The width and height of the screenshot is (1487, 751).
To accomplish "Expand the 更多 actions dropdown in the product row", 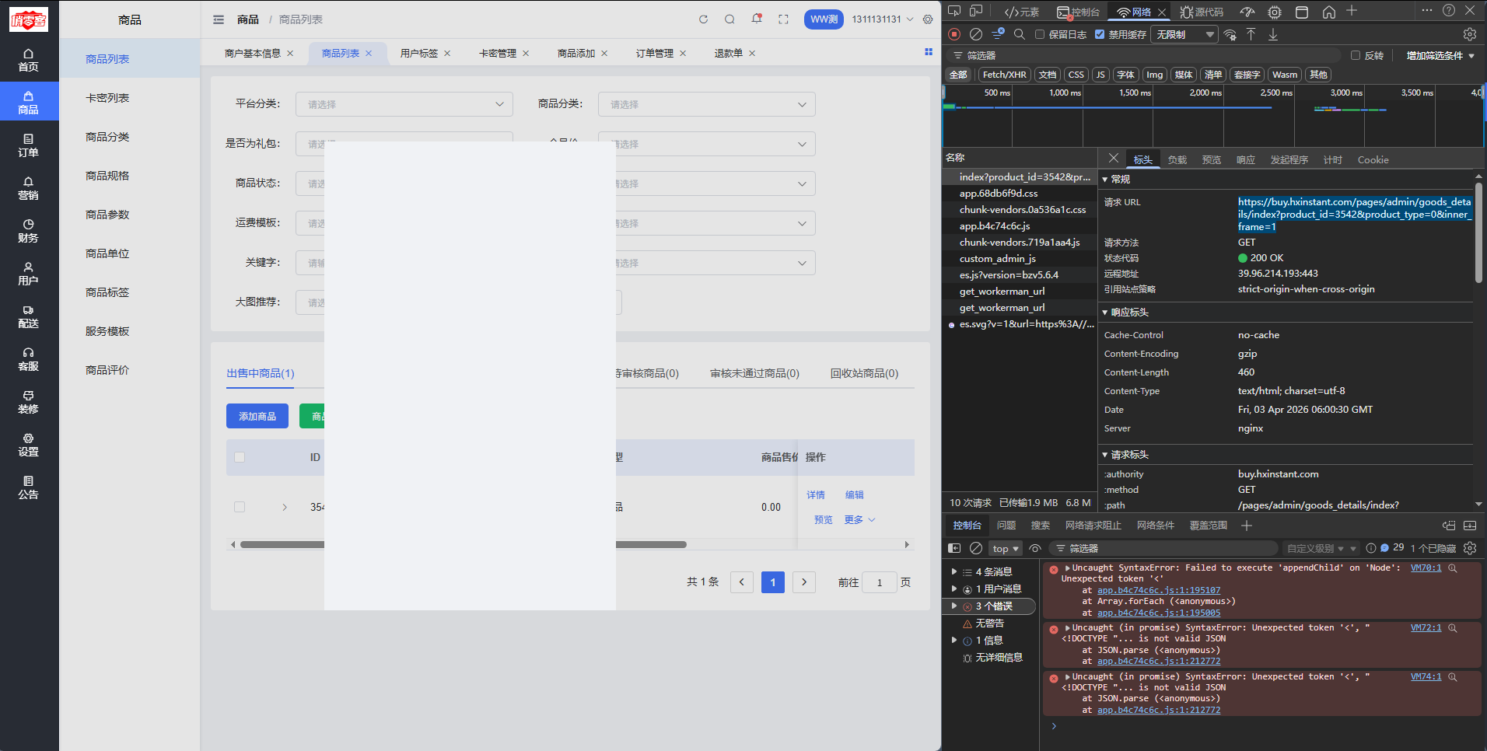I will click(859, 519).
